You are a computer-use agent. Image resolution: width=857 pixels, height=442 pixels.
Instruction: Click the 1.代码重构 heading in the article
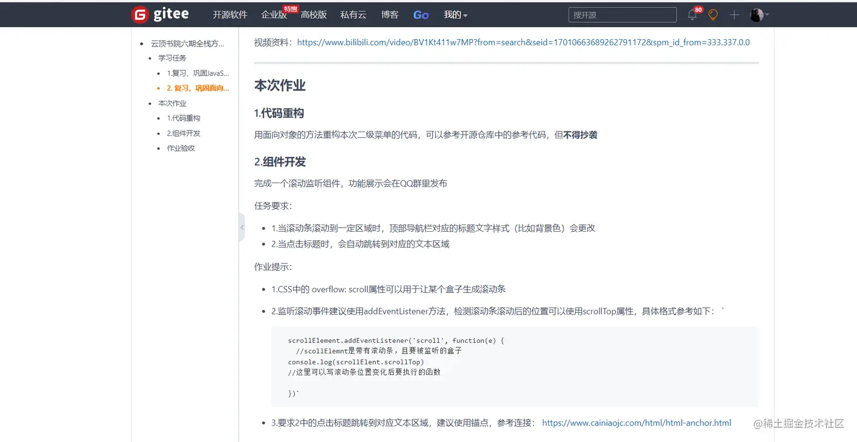279,113
